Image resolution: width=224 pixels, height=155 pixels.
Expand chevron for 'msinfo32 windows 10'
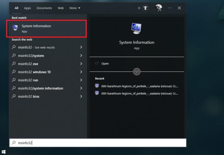[81, 72]
